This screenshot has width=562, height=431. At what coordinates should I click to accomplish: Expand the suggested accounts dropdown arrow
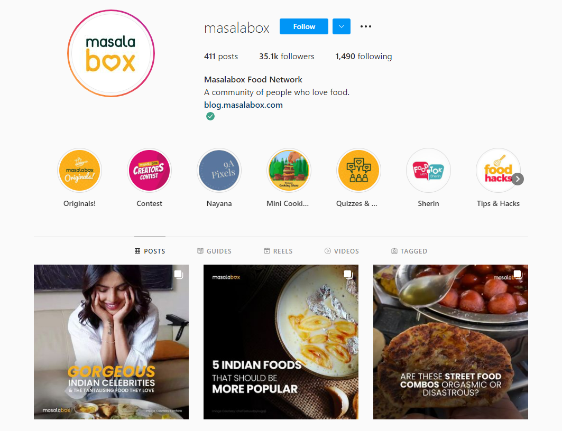[x=342, y=26]
